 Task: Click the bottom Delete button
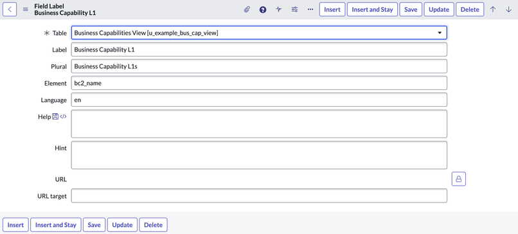154,225
